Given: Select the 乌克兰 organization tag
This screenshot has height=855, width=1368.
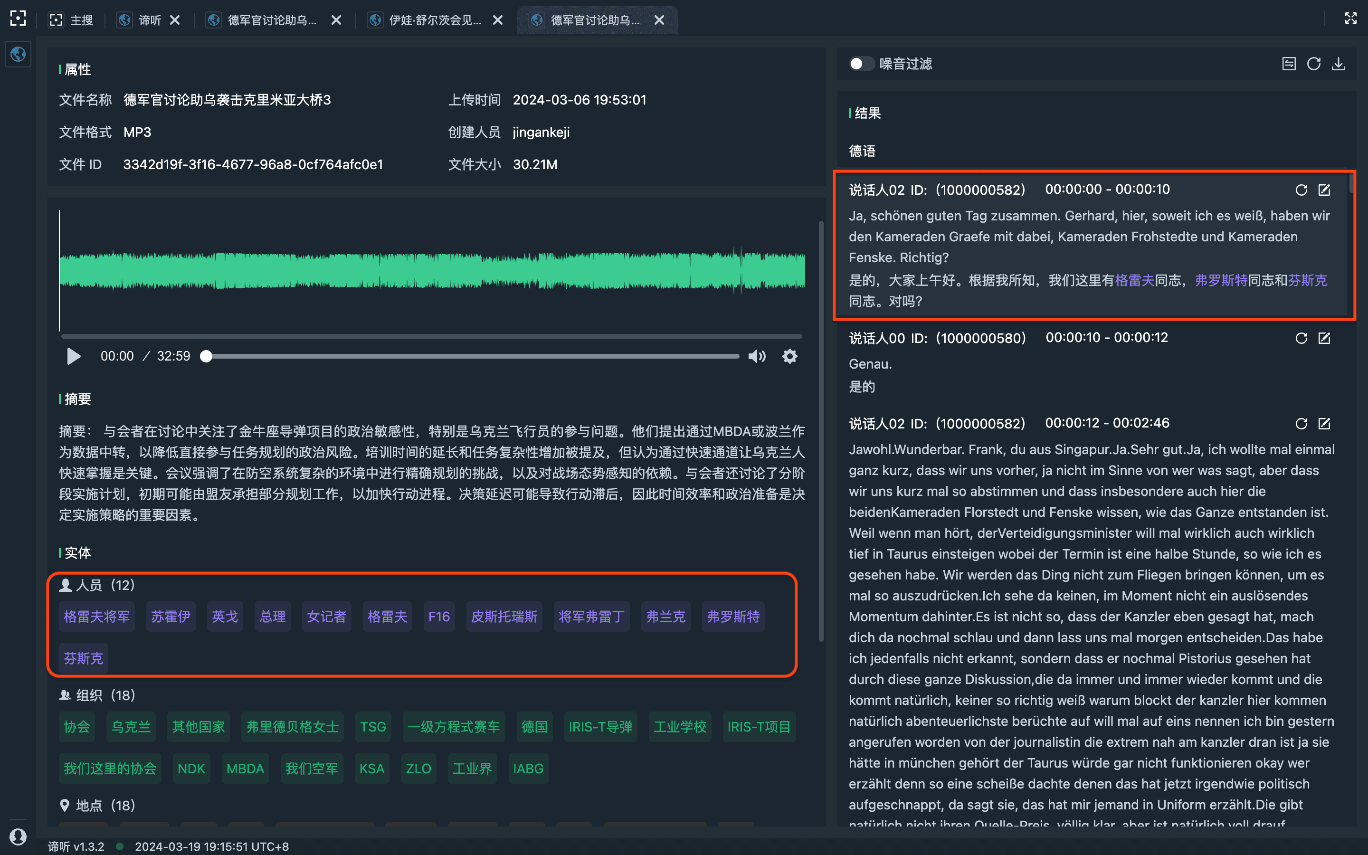Looking at the screenshot, I should 131,727.
